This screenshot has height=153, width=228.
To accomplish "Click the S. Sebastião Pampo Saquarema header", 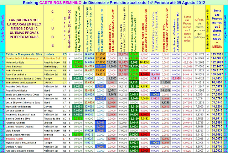I will (155, 28).
